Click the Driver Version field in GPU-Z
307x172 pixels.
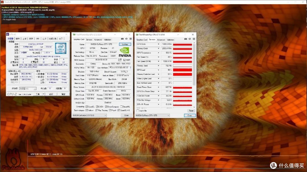pos(108,87)
